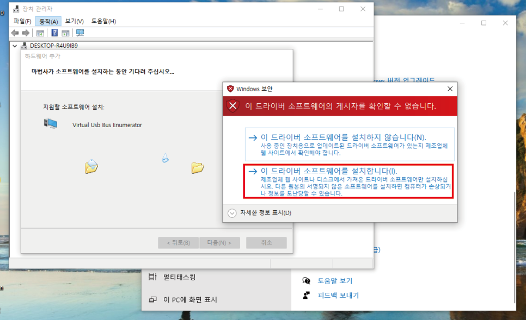Close the Windows 보안 dialog
Image resolution: width=526 pixels, height=320 pixels.
coord(450,89)
